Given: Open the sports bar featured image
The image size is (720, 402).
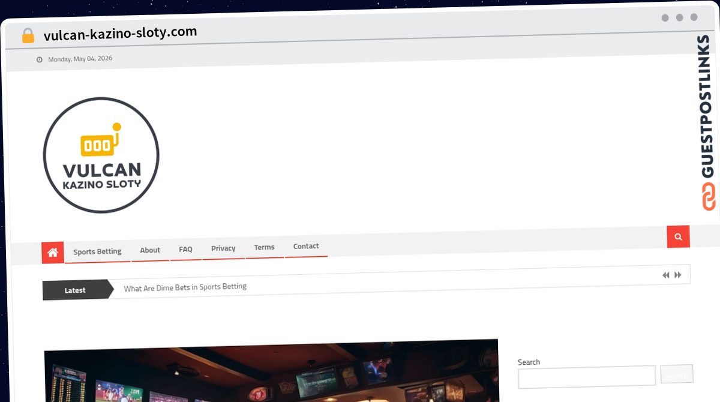Looking at the screenshot, I should (x=271, y=371).
